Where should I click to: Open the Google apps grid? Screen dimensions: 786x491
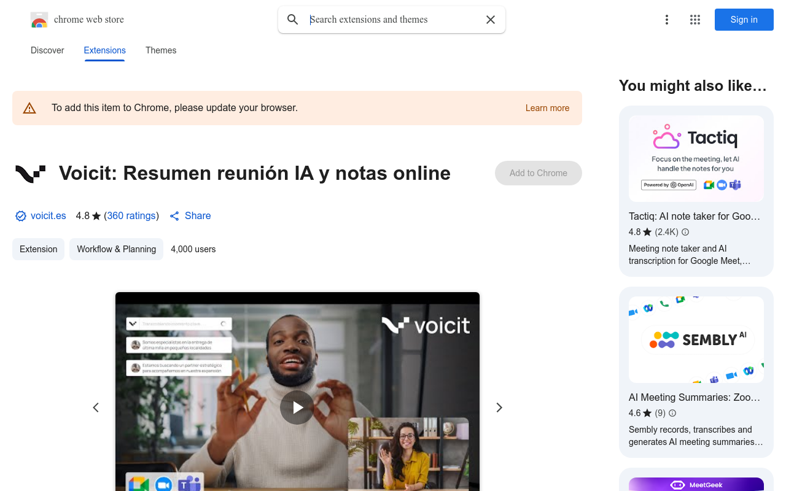tap(695, 20)
